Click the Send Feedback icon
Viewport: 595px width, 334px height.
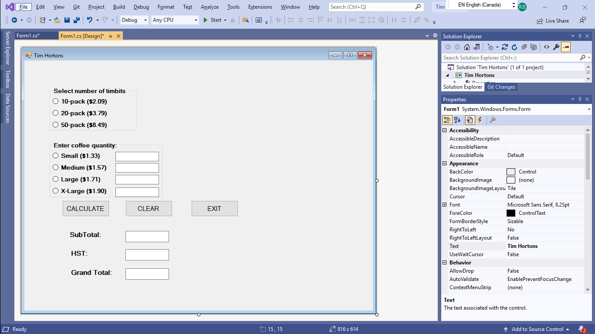click(583, 20)
